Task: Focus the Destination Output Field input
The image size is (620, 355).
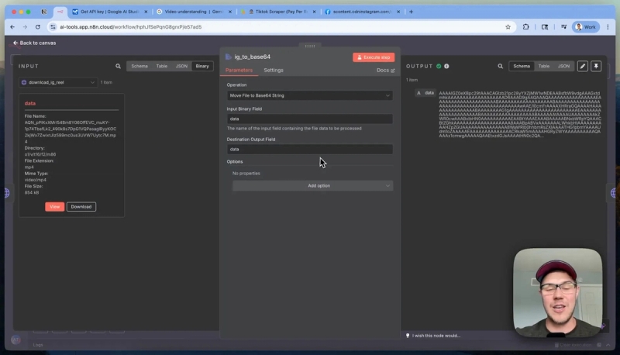Action: pos(309,149)
